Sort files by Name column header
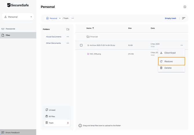The image size is (194, 135). pyautogui.click(x=89, y=28)
